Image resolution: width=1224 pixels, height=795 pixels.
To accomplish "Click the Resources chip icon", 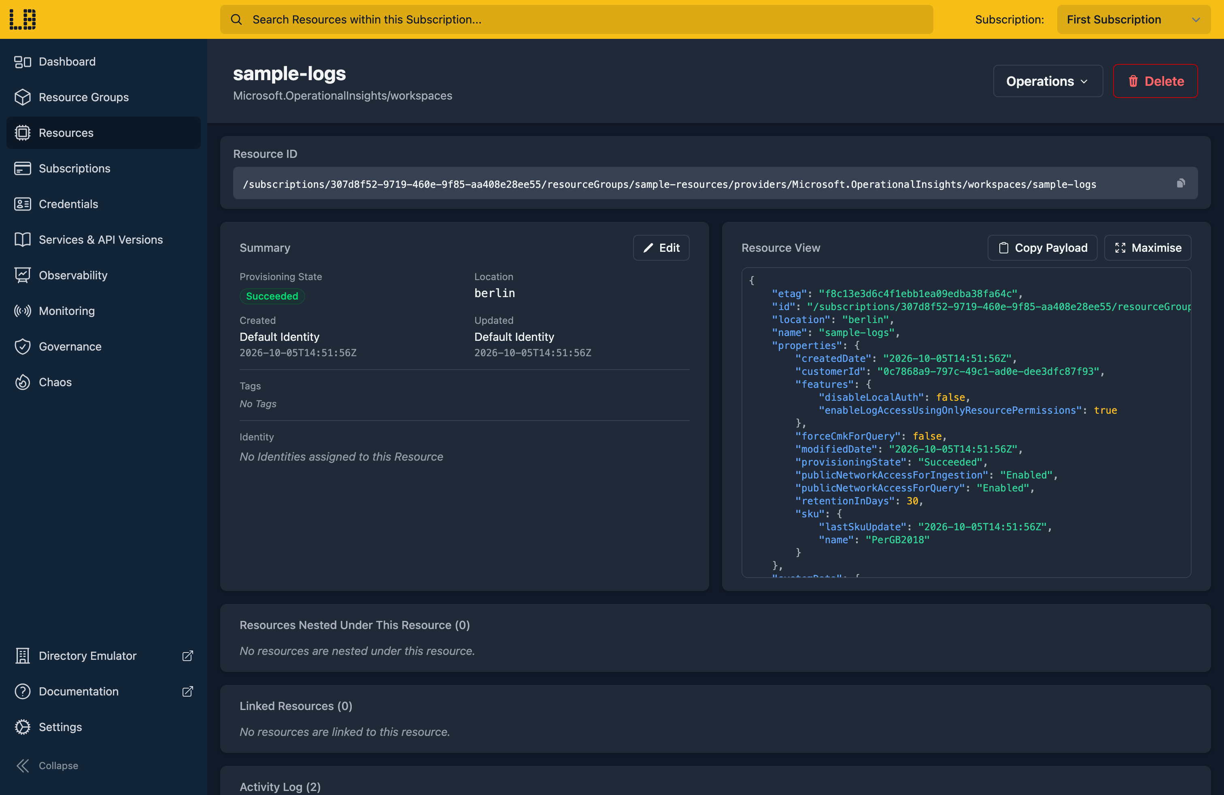I will tap(23, 133).
